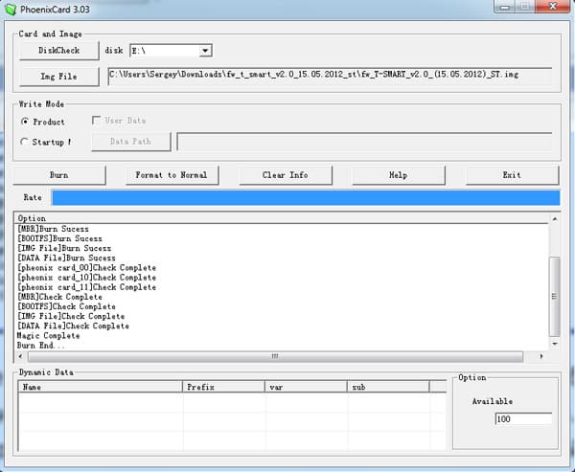Image resolution: width=575 pixels, height=472 pixels.
Task: Click the image file path field
Action: tap(330, 76)
